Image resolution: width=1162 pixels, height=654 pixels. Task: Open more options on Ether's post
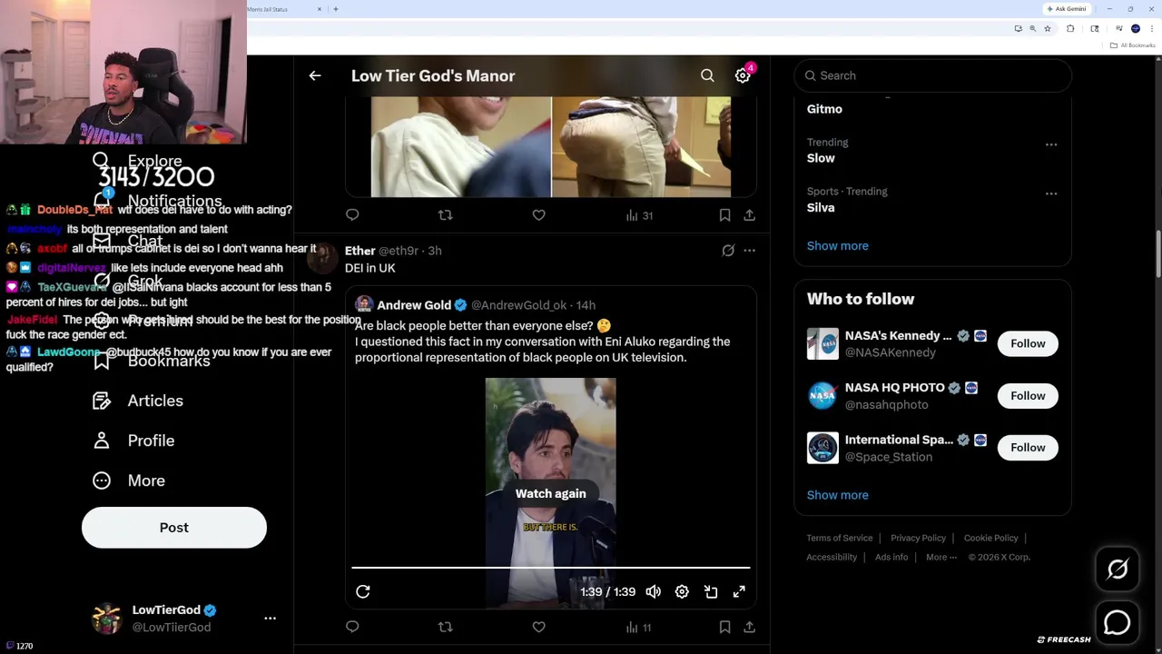point(749,251)
